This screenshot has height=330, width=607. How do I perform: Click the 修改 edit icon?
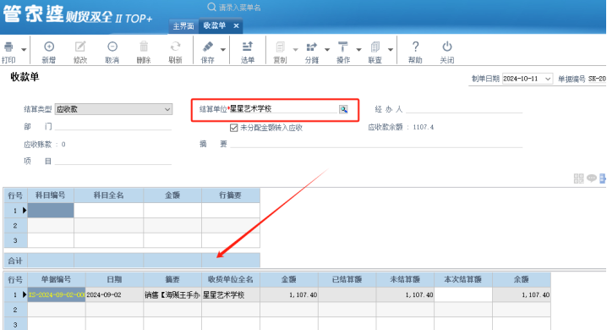80,47
